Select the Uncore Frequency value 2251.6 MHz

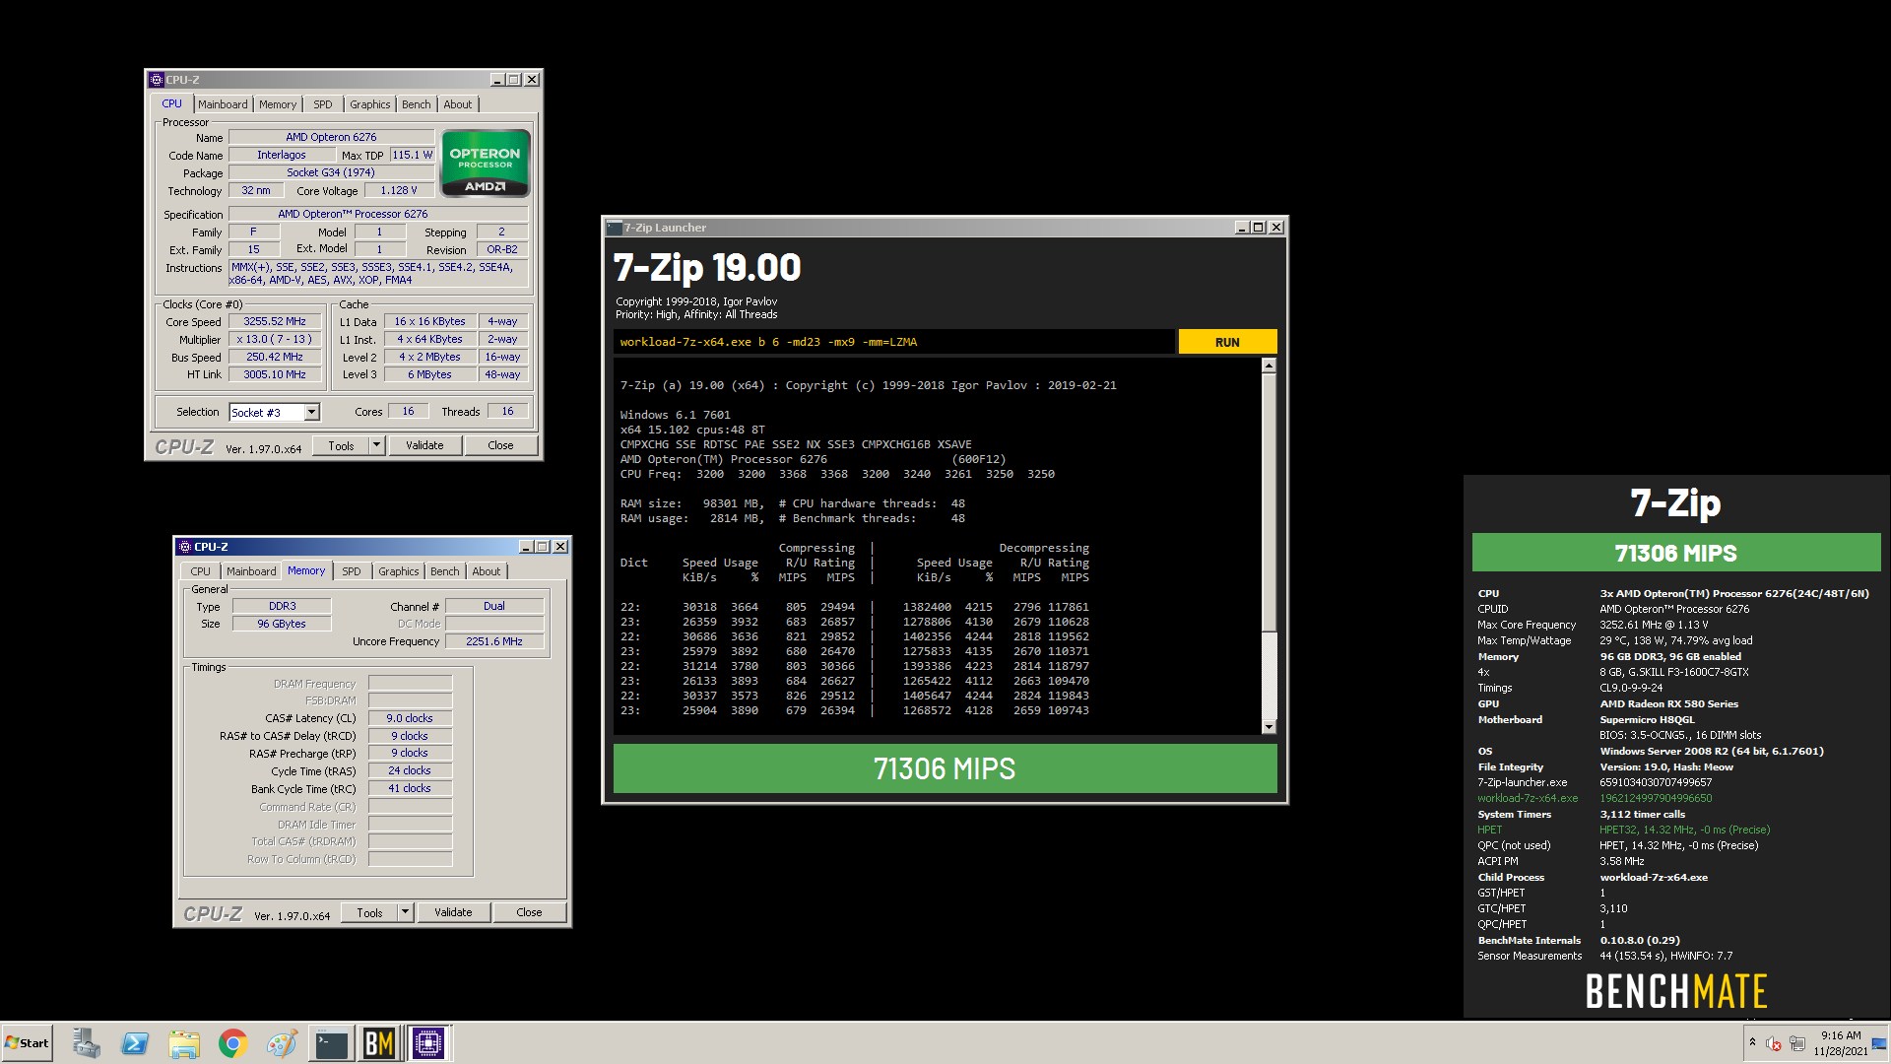(494, 641)
